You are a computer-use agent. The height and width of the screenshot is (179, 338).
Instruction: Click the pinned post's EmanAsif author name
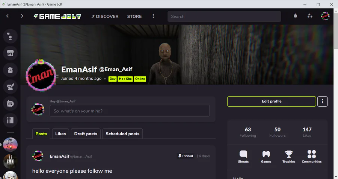point(59,156)
